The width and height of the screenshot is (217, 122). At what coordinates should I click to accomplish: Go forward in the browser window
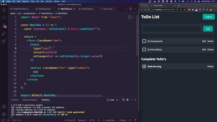(145, 9)
